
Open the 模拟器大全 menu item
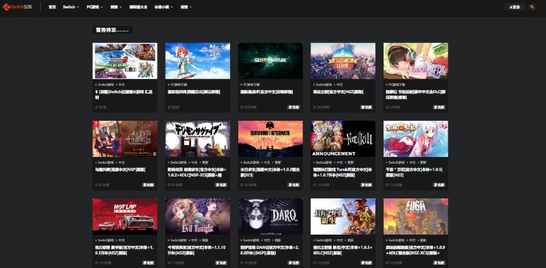point(138,7)
